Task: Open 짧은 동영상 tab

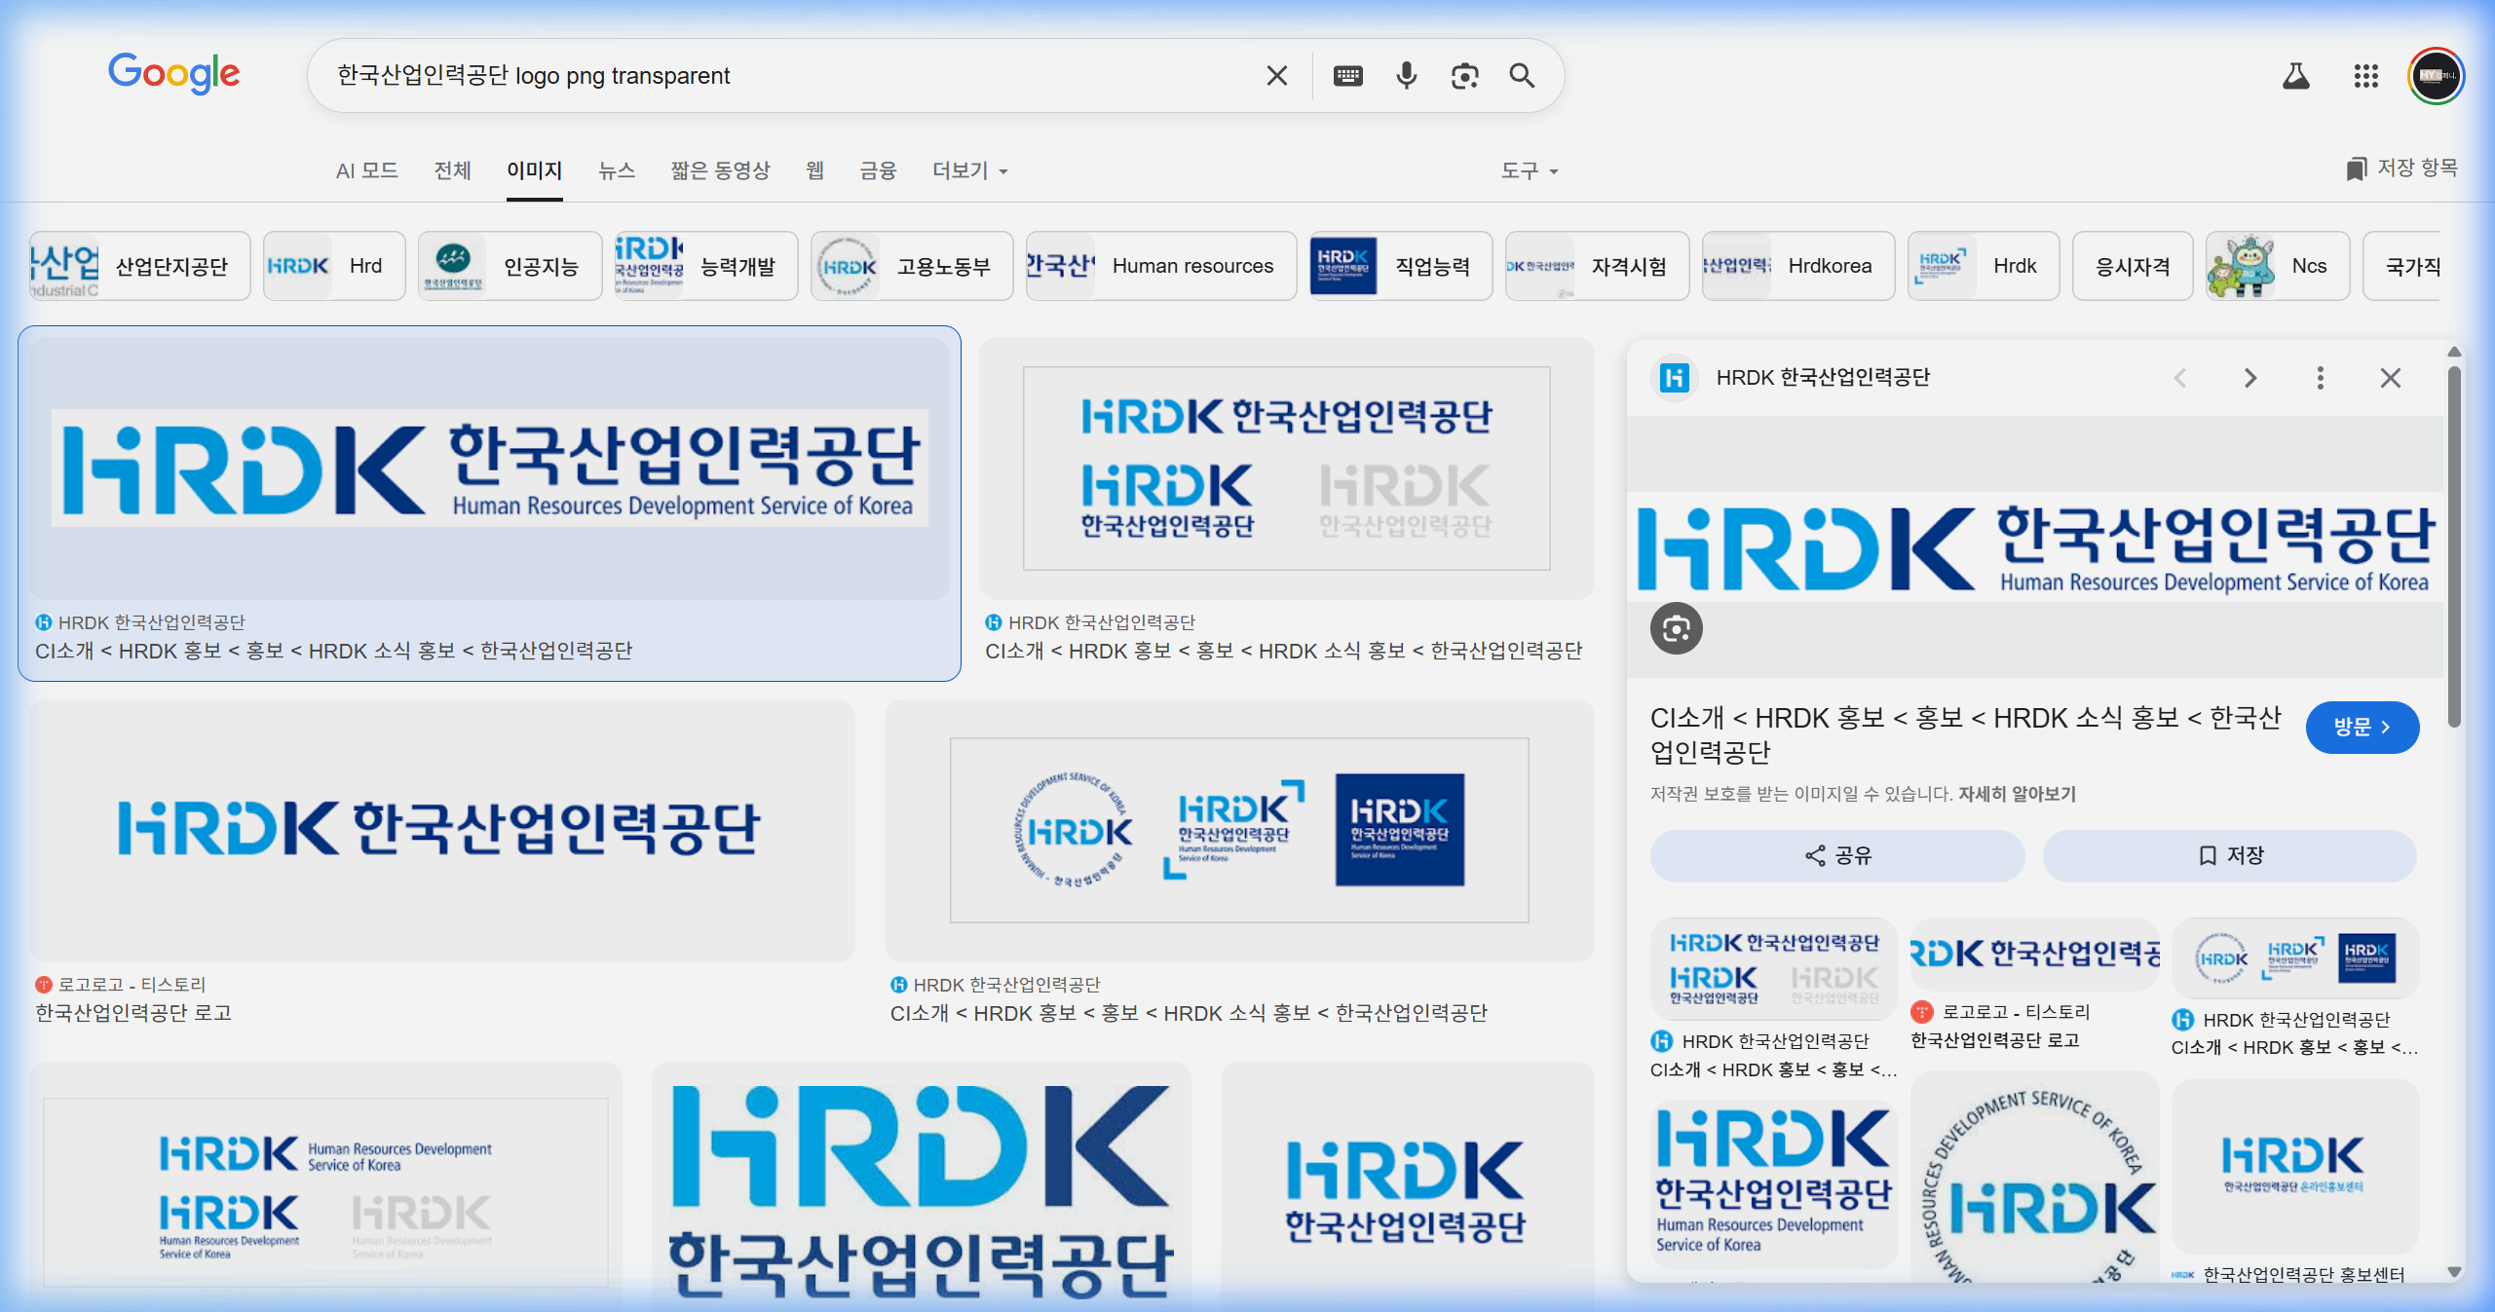Action: tap(721, 170)
